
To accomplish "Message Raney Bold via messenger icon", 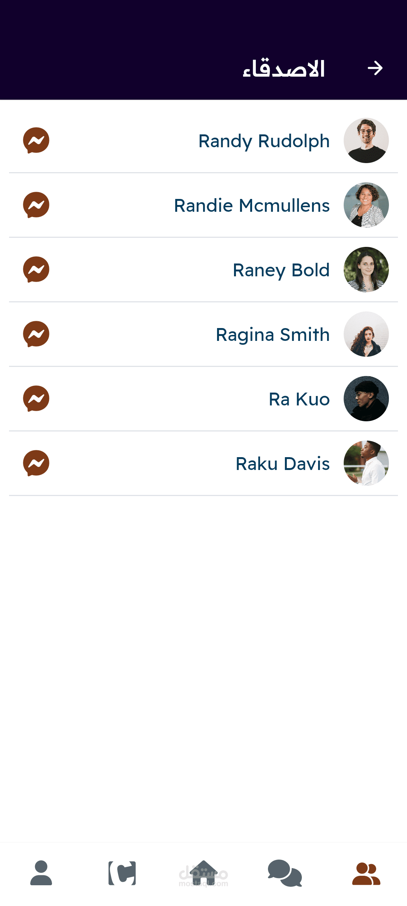I will (36, 270).
